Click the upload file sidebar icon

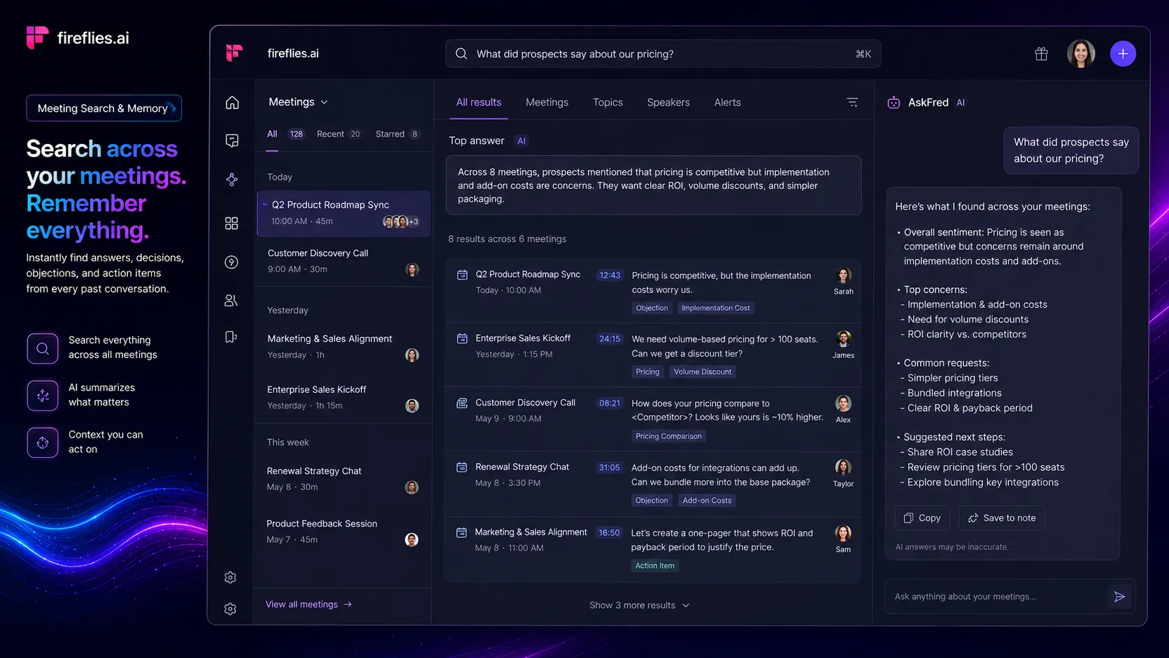(x=231, y=337)
